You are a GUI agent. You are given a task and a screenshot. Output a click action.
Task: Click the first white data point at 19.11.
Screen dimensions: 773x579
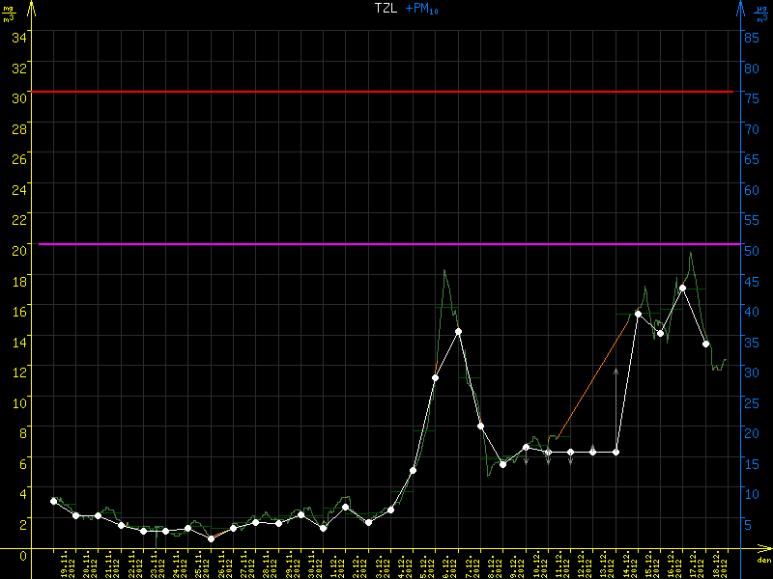pos(53,501)
